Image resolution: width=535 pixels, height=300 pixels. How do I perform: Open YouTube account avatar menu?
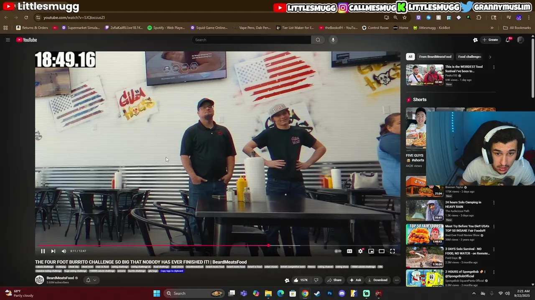(x=520, y=40)
